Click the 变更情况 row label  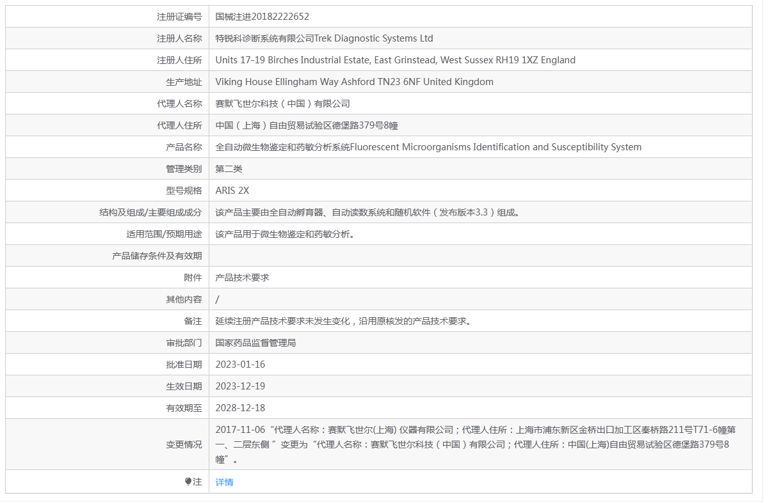(184, 444)
